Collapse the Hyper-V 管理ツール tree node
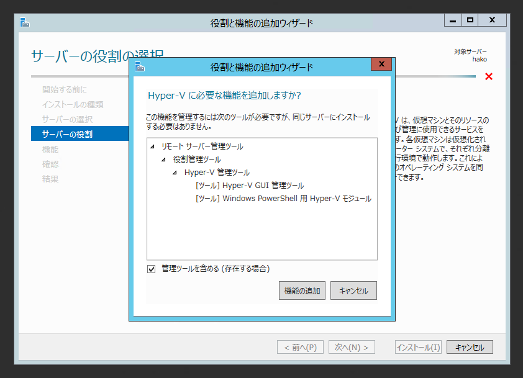Image resolution: width=523 pixels, height=378 pixels. coord(175,173)
